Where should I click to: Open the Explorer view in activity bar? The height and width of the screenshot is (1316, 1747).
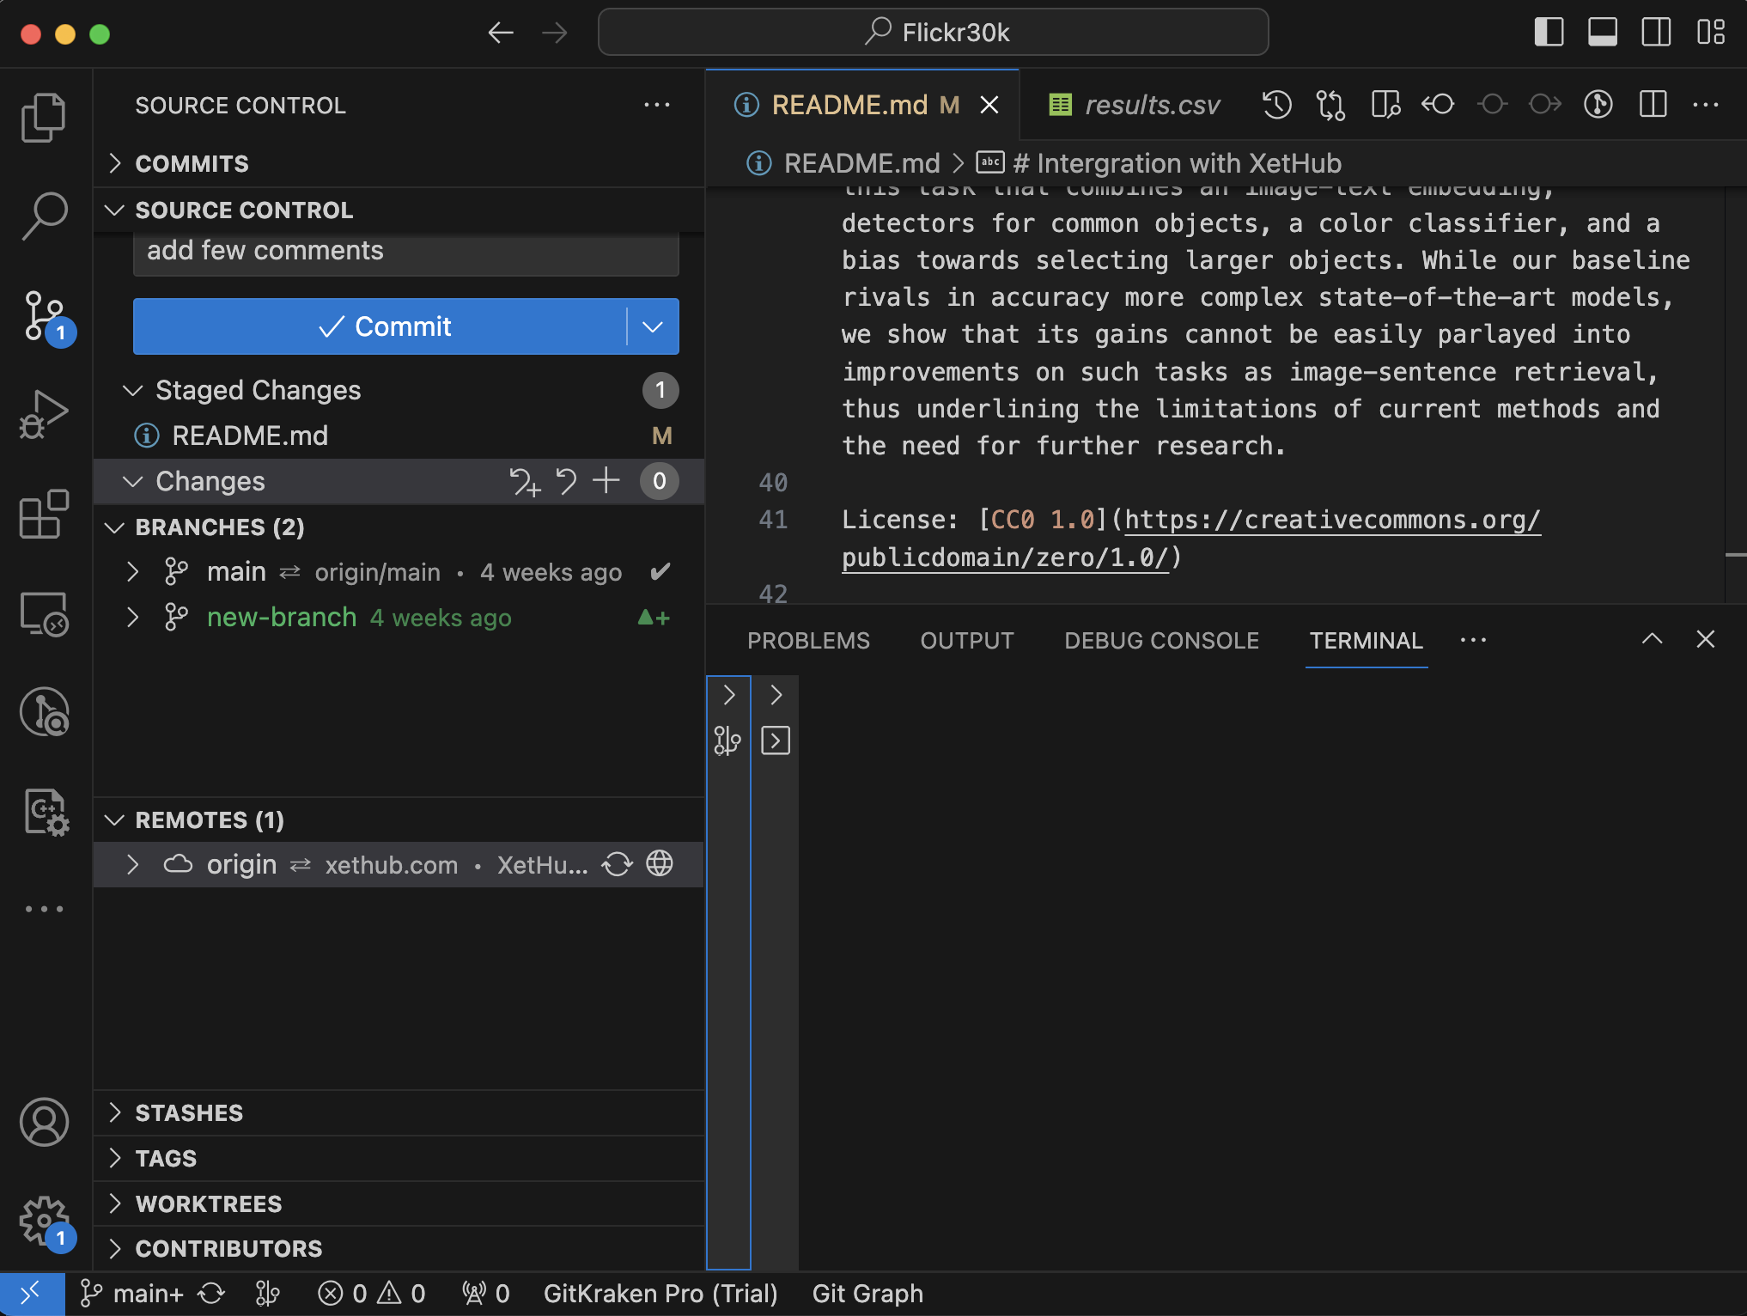[x=43, y=116]
